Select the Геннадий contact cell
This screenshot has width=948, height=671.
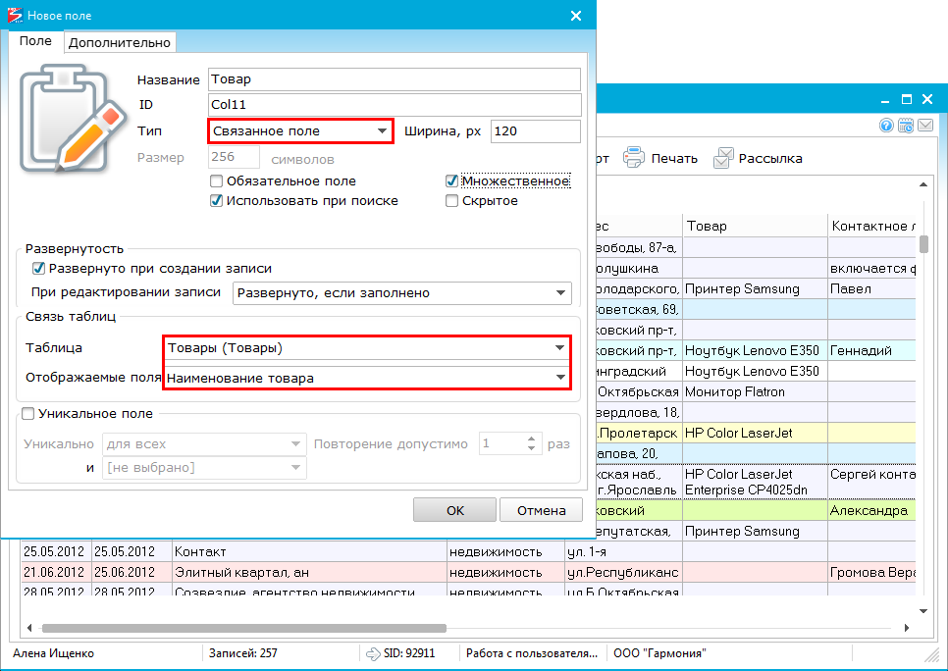[871, 350]
